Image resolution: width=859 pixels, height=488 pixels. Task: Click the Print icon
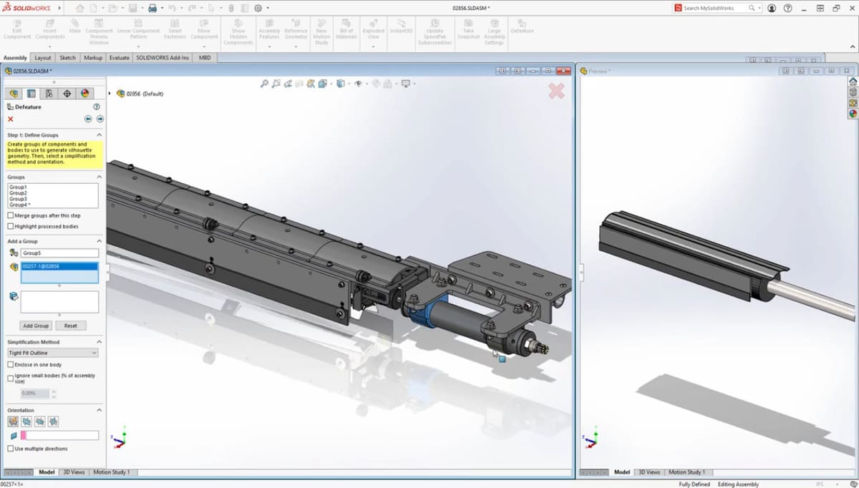point(152,8)
